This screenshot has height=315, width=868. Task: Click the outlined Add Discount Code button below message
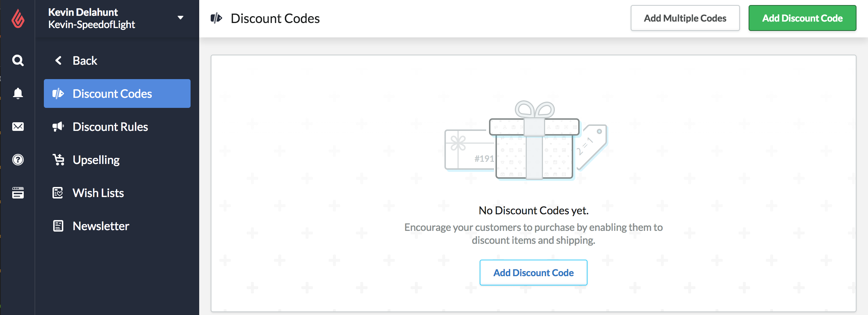coord(533,273)
